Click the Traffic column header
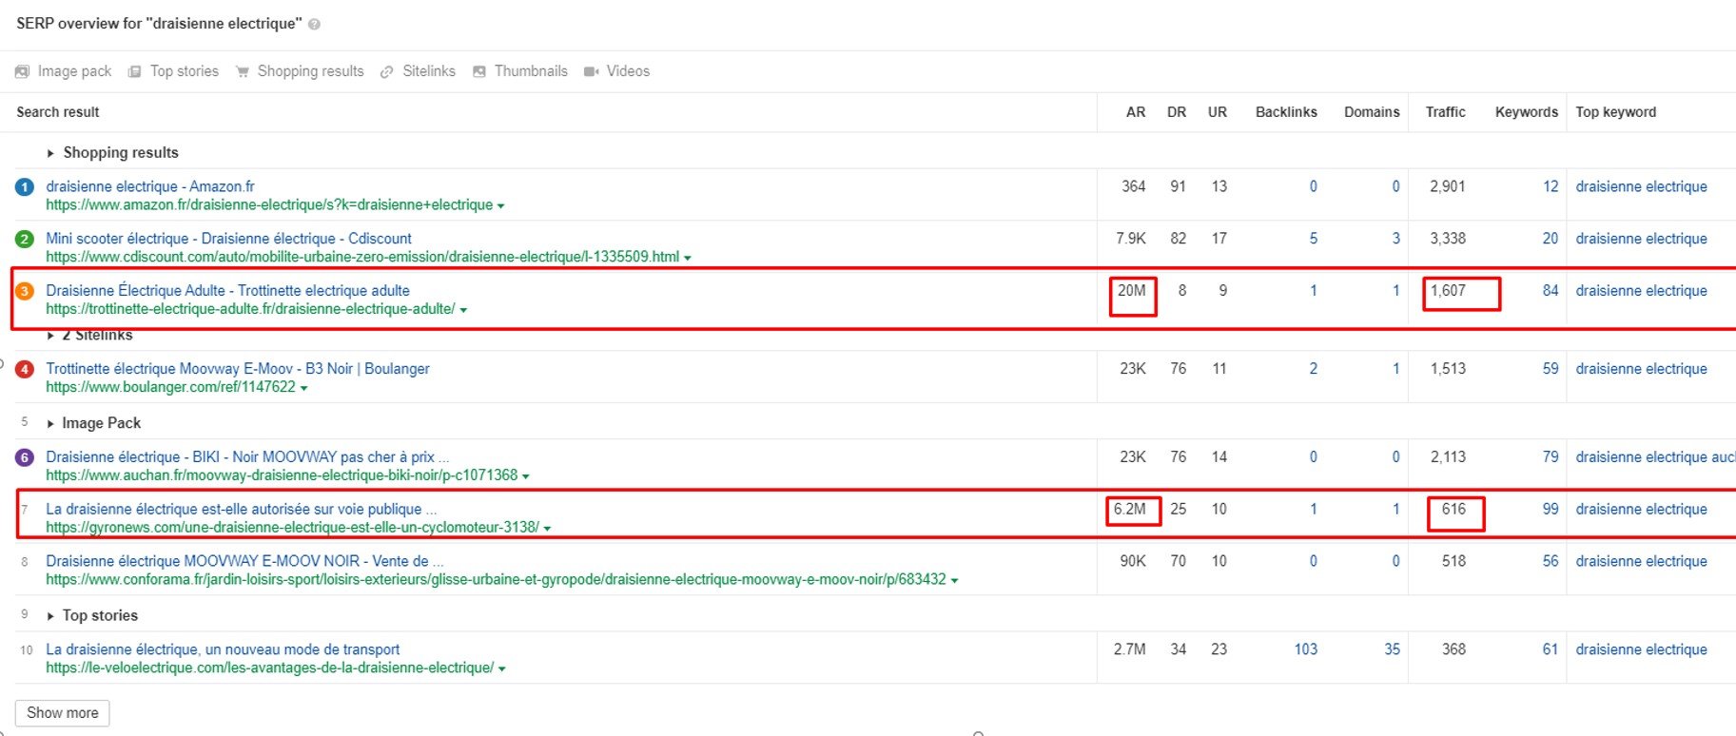The width and height of the screenshot is (1736, 736). [1445, 112]
